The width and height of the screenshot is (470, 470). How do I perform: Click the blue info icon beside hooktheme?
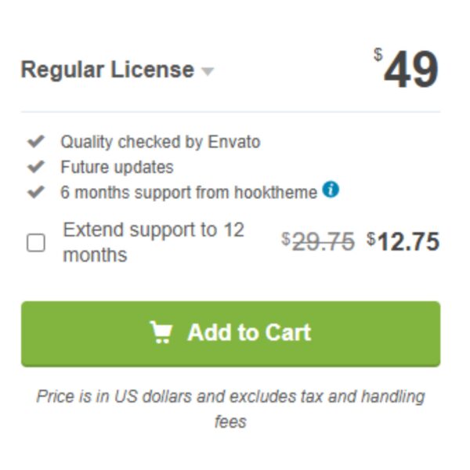coord(331,190)
